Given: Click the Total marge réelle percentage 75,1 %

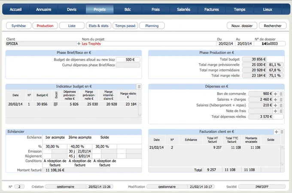Looking at the screenshot, I should [275, 76].
